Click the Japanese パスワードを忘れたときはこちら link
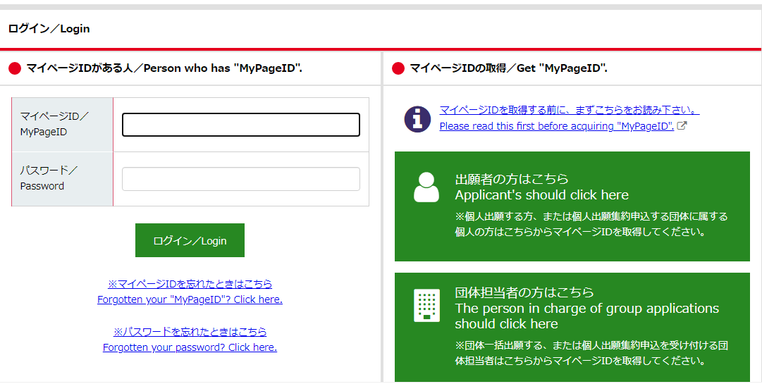This screenshot has width=762, height=384. [190, 332]
